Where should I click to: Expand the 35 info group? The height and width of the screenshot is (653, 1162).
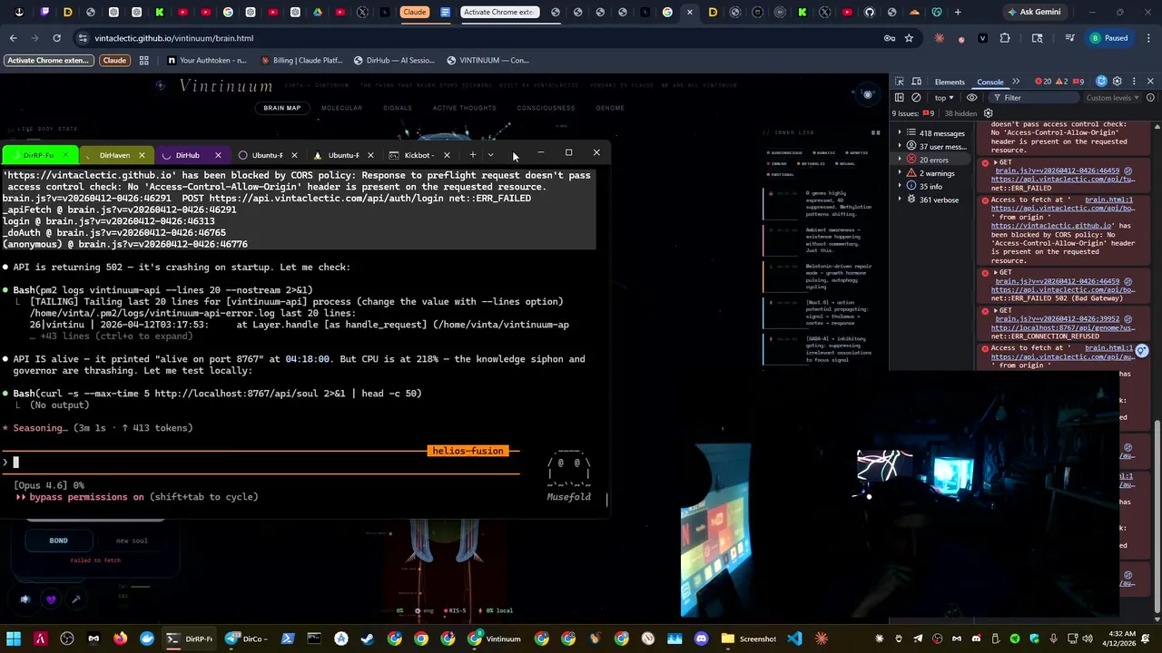[901, 187]
